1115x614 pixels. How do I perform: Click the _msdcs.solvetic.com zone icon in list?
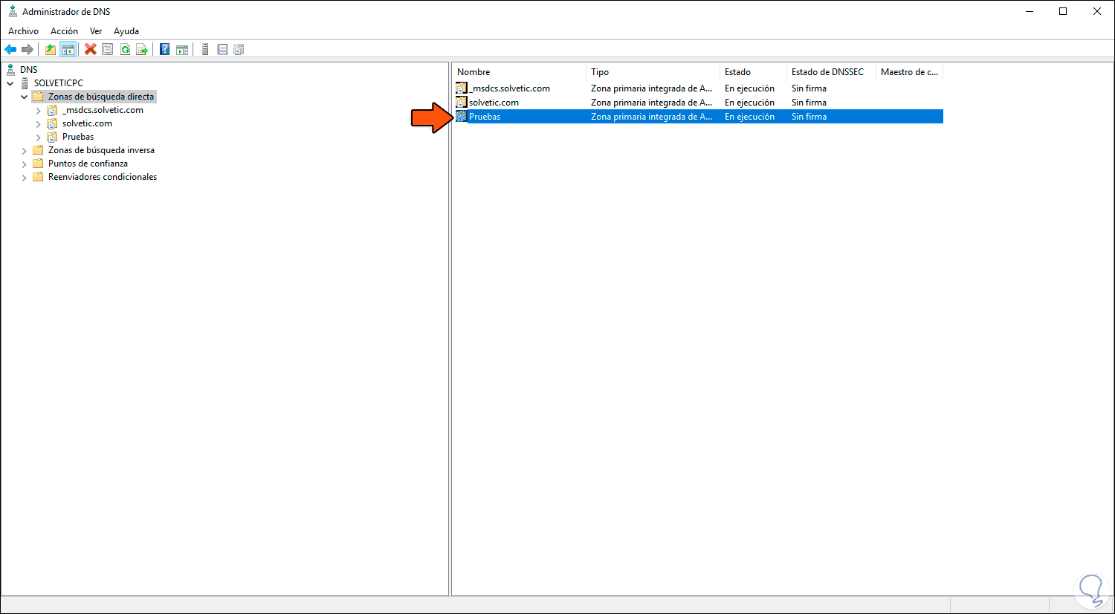click(462, 88)
